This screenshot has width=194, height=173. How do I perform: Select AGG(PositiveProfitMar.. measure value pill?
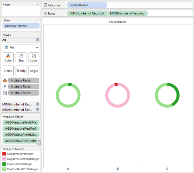(x=21, y=135)
